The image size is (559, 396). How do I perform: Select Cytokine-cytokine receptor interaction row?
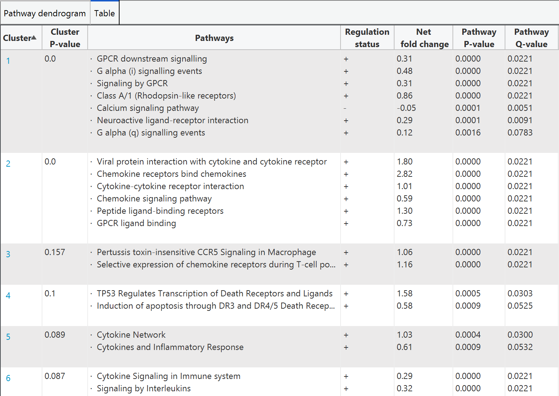point(170,186)
